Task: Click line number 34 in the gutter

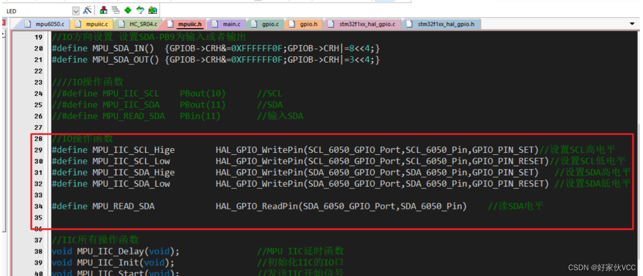Action: pos(38,206)
